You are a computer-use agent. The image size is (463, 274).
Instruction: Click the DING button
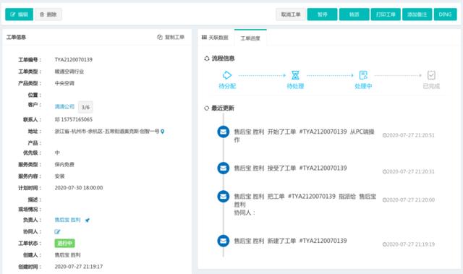(446, 14)
